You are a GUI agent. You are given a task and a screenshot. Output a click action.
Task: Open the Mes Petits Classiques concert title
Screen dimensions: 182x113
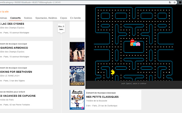coord(102,97)
